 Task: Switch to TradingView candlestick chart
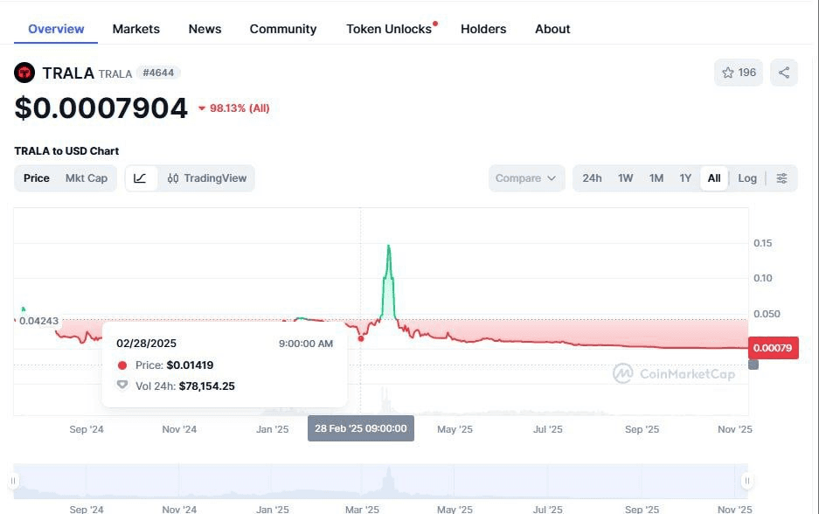click(x=207, y=178)
